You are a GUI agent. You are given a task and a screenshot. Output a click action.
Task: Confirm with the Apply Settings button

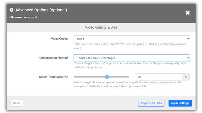coord(180,103)
